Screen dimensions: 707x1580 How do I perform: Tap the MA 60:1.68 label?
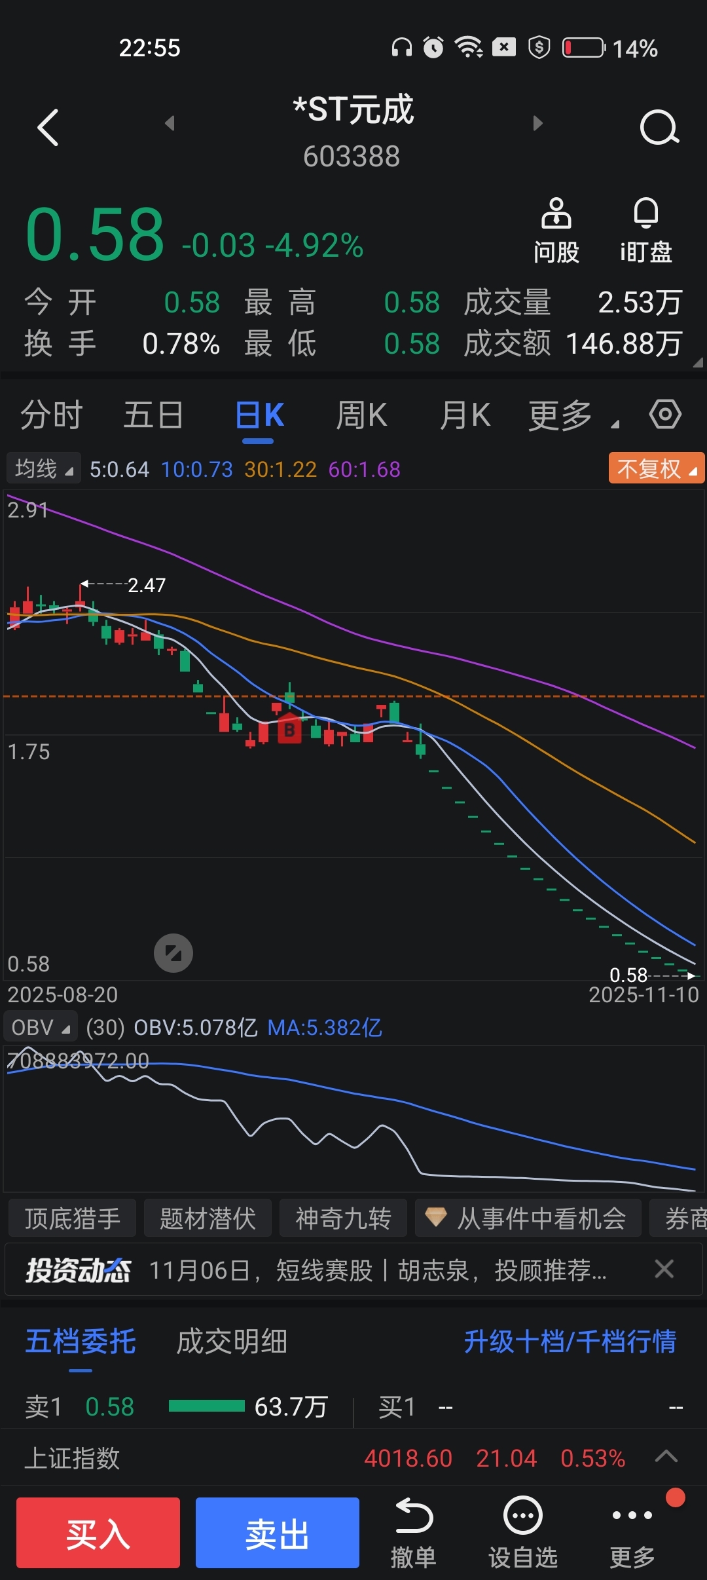coord(365,469)
